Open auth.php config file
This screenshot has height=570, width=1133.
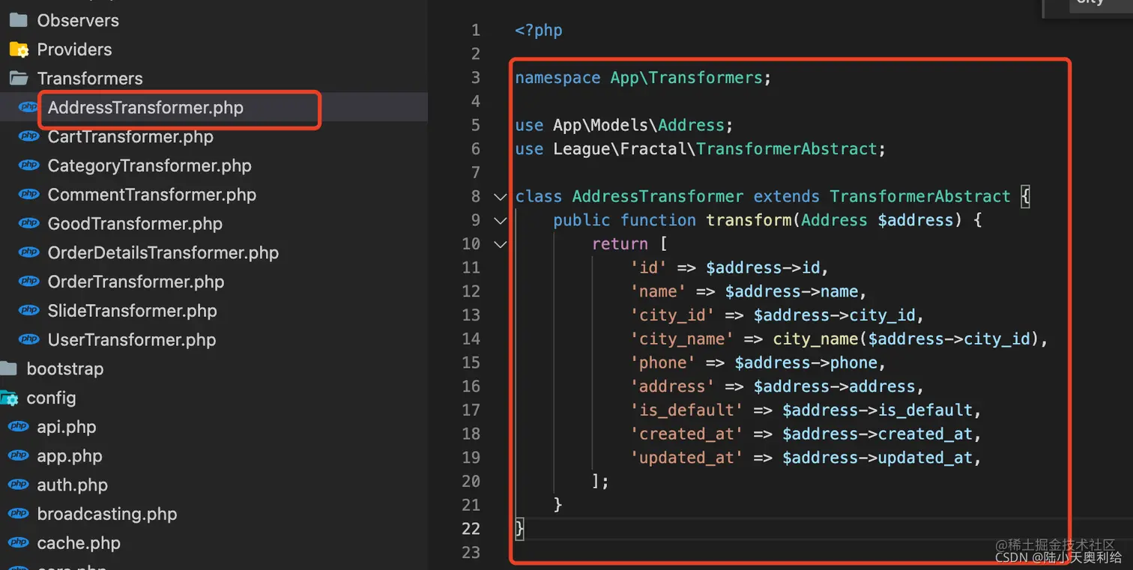click(x=73, y=485)
